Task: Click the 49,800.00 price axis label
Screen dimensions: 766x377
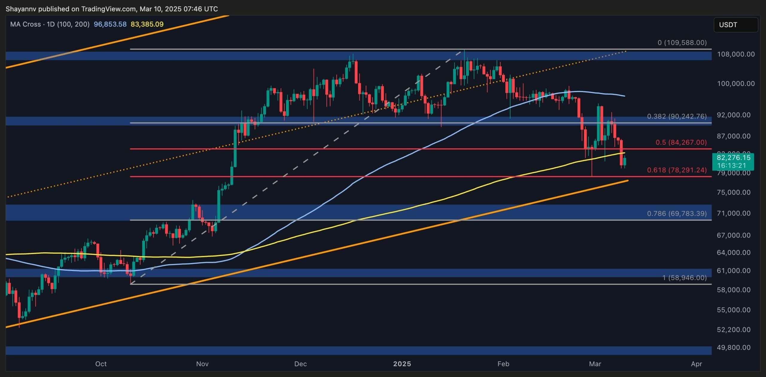Action: 734,347
